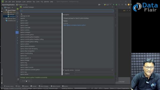Toggle the Options checkbox

(64, 74)
